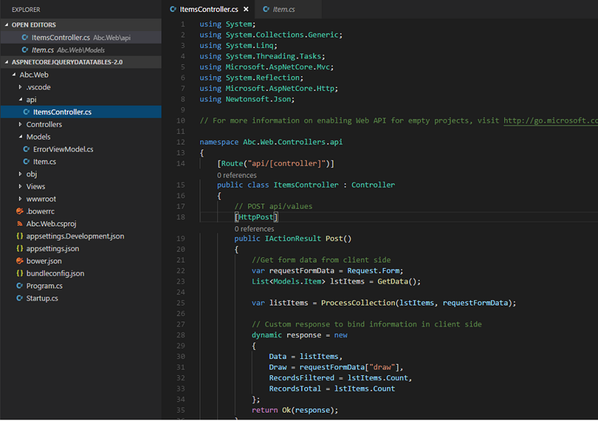
Task: Click the Route attribute on line 14
Action: (275, 163)
